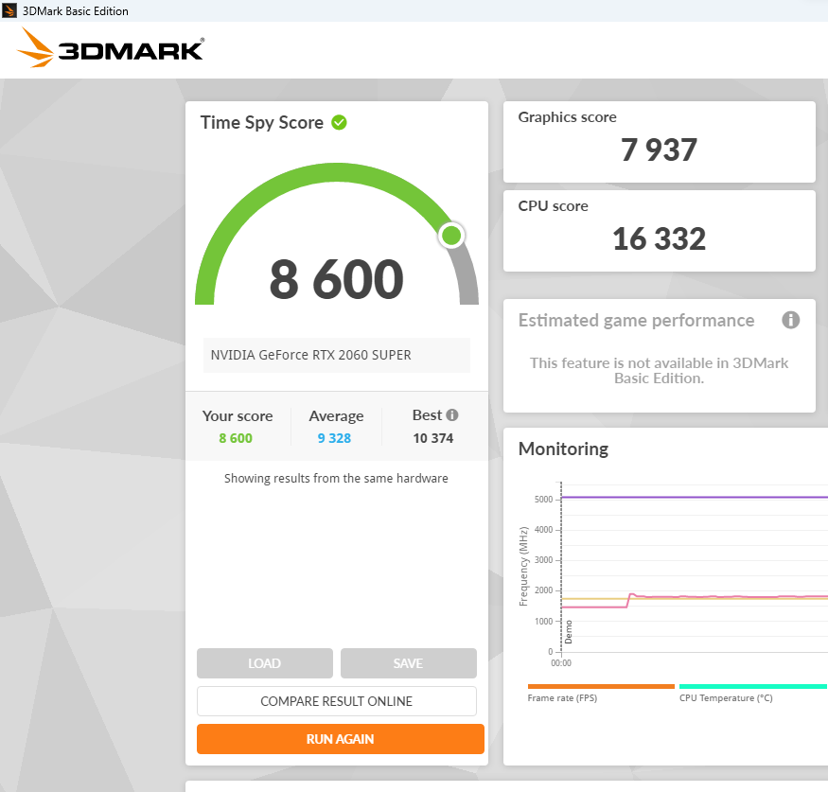Click the green score gauge indicator dot
The image size is (828, 792).
pyautogui.click(x=451, y=236)
